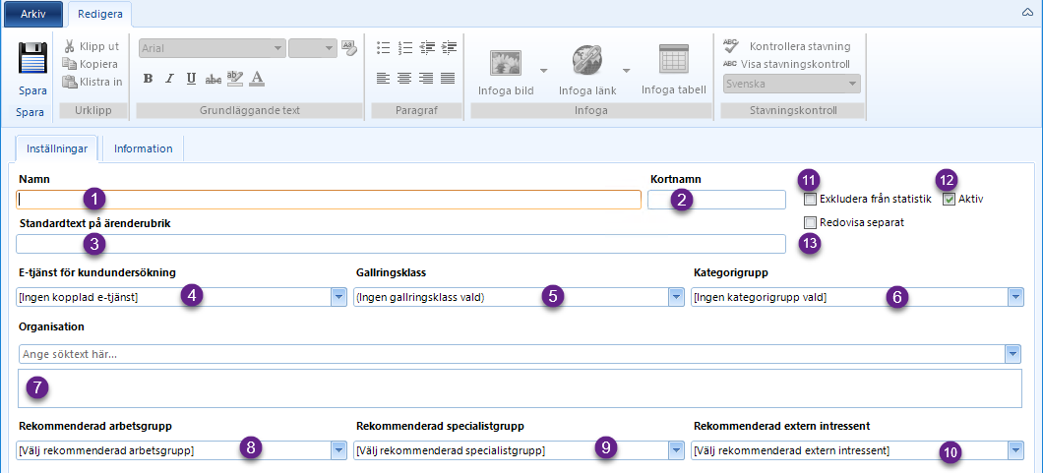Click the text highlight color icon
Screen dimensions: 1043x473
coord(235,79)
